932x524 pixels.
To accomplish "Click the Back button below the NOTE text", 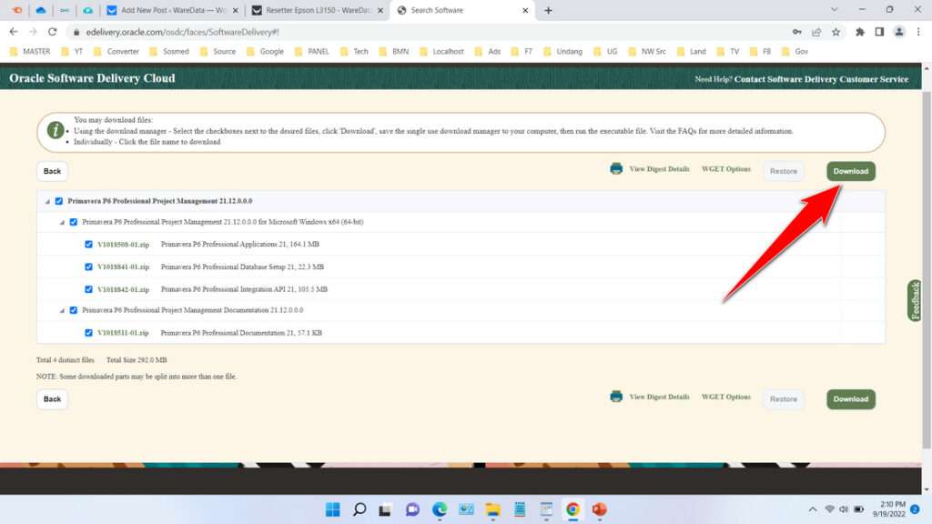I will point(52,399).
